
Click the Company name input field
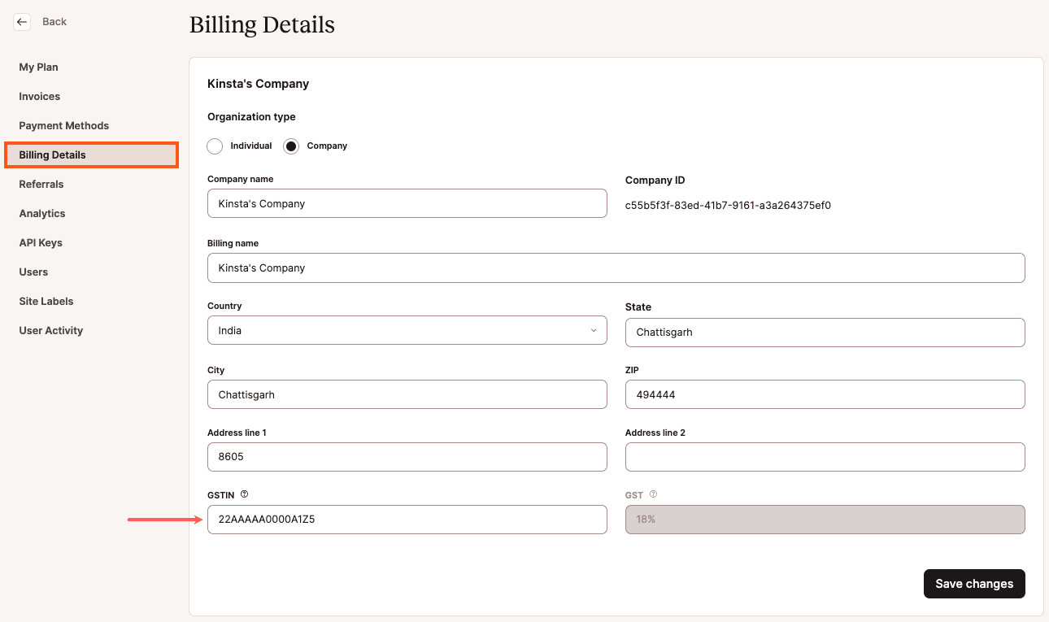(x=407, y=203)
